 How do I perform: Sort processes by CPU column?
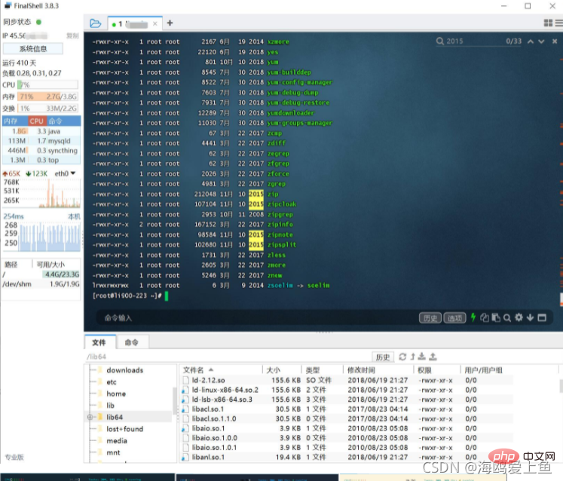pos(37,121)
